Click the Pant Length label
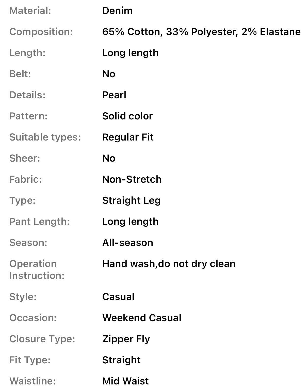This screenshot has height=388, width=308. click(x=39, y=222)
